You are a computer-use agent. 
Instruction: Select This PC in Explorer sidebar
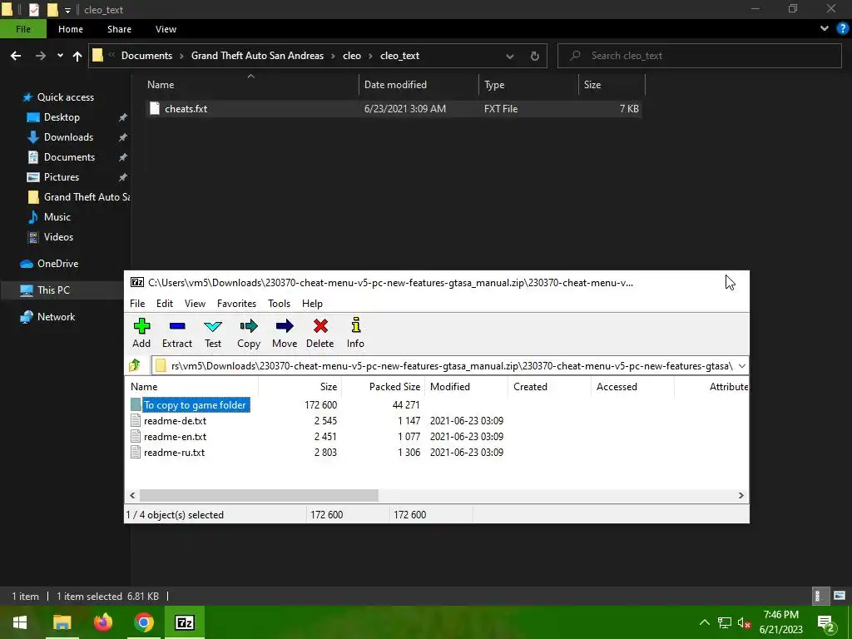click(53, 290)
